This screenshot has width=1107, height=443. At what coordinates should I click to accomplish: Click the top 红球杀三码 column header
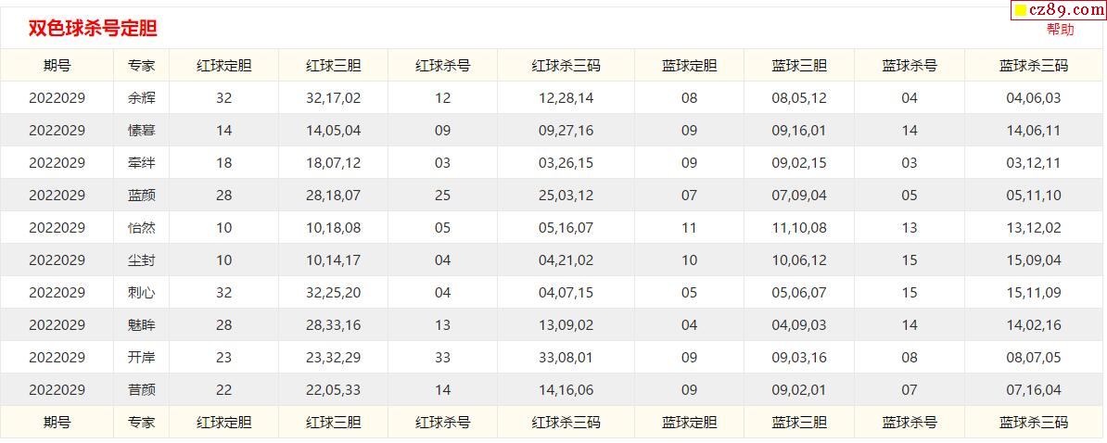point(566,66)
